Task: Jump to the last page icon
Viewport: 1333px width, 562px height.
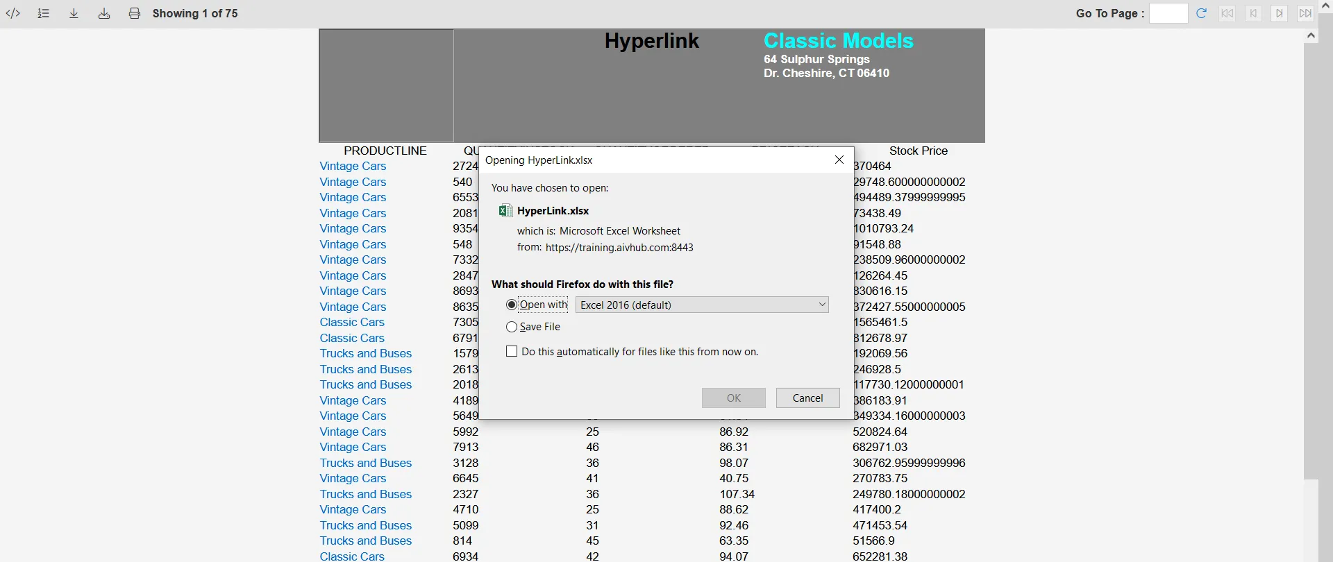Action: [x=1305, y=13]
